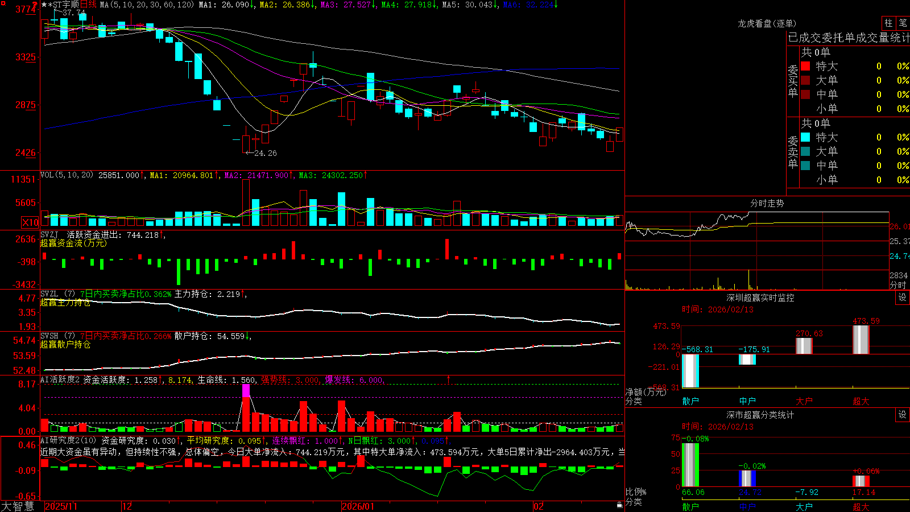
Task: Click teal 中单 swatch in 委卖单 section
Action: pos(805,166)
